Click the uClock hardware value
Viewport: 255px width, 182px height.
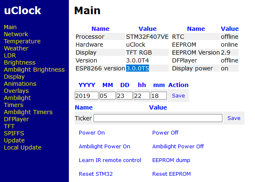click(136, 45)
